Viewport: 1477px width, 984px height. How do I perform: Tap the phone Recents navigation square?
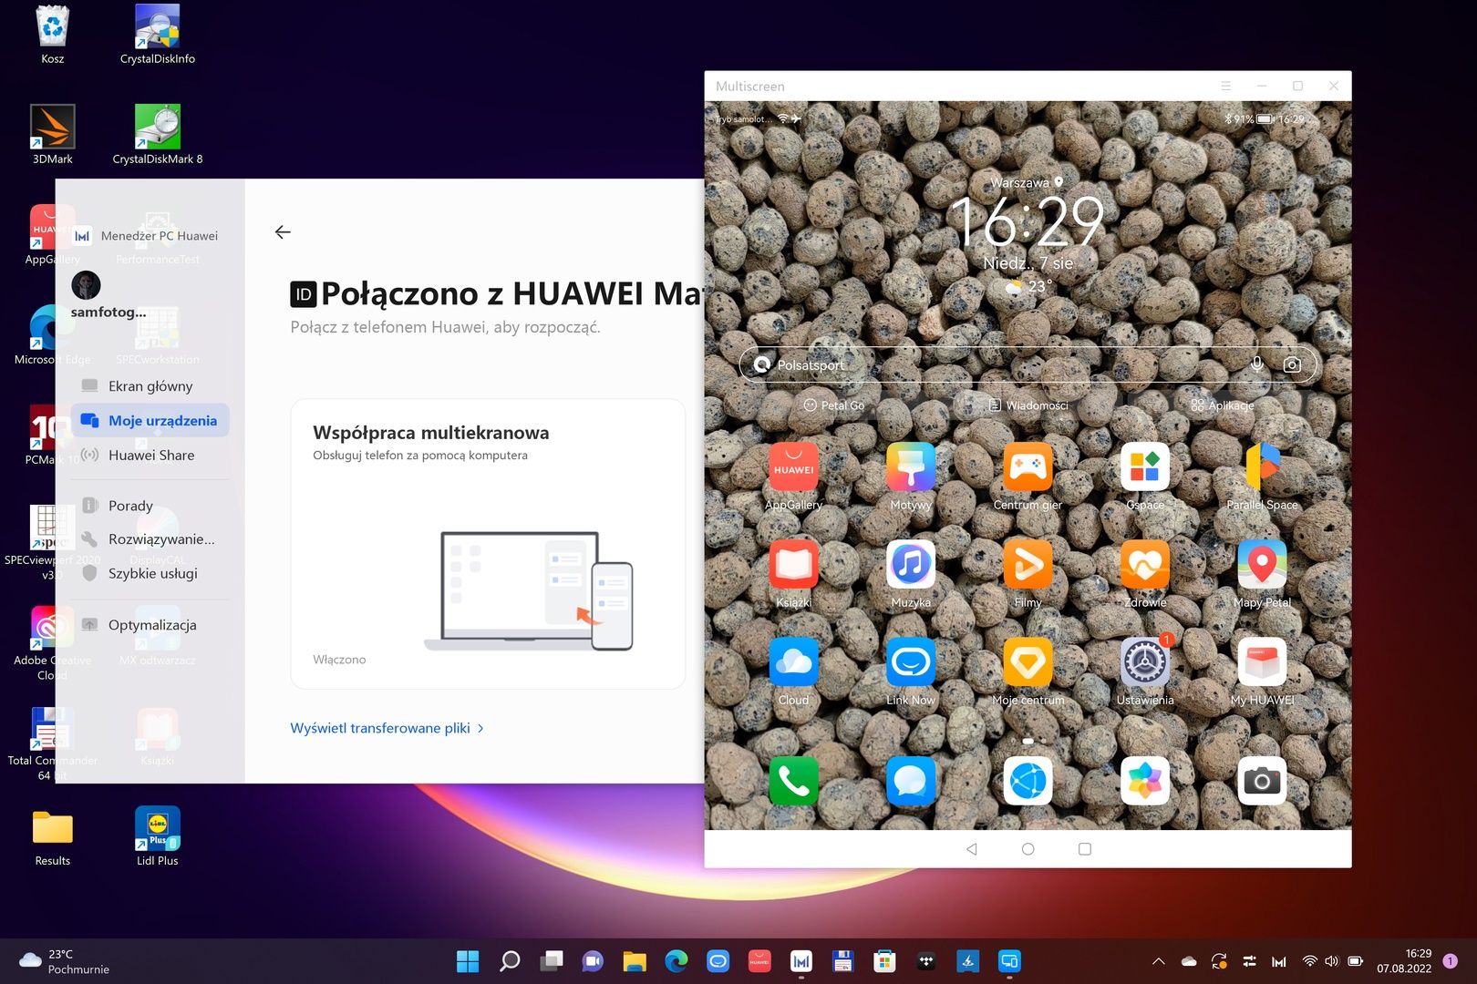[x=1085, y=849]
